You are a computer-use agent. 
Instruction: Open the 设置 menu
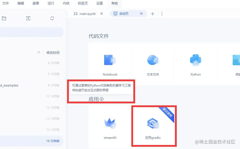(x=100, y=3)
